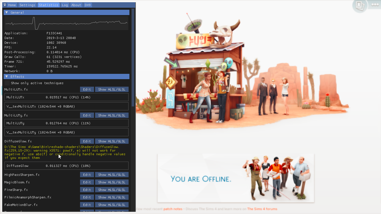Go to the Log tab
This screenshot has width=381, height=214.
(x=65, y=5)
